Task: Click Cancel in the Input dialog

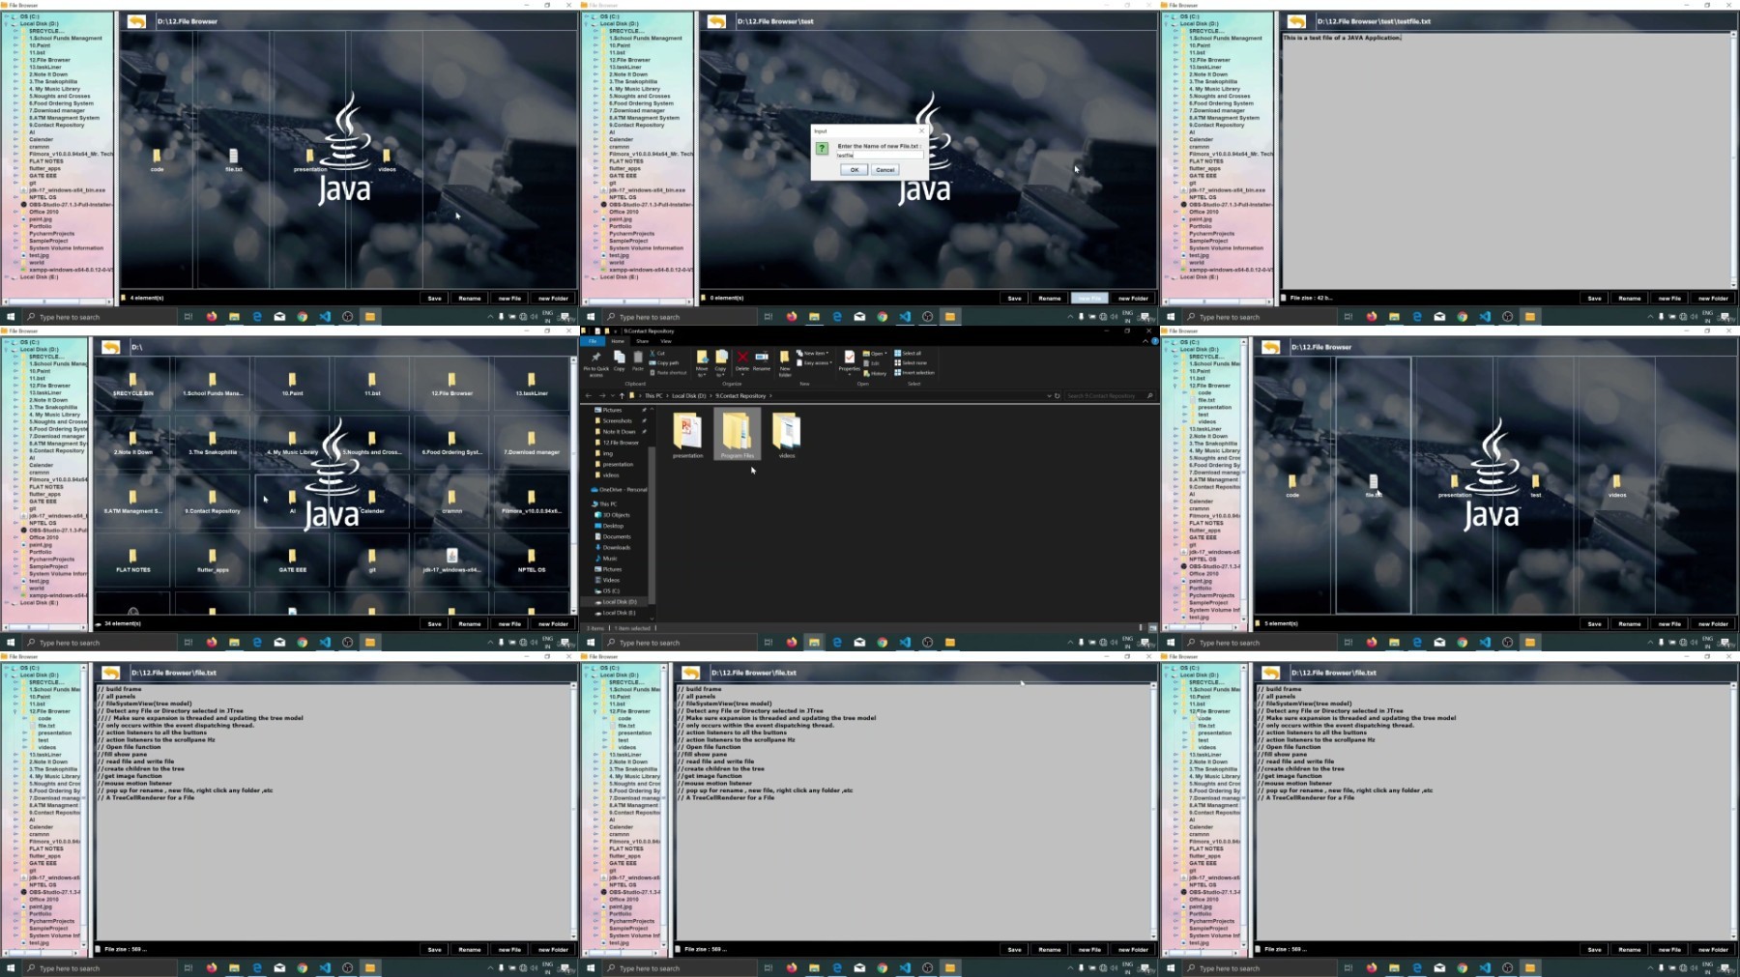Action: pyautogui.click(x=884, y=170)
